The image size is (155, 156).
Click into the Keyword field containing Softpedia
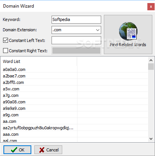coord(76,19)
